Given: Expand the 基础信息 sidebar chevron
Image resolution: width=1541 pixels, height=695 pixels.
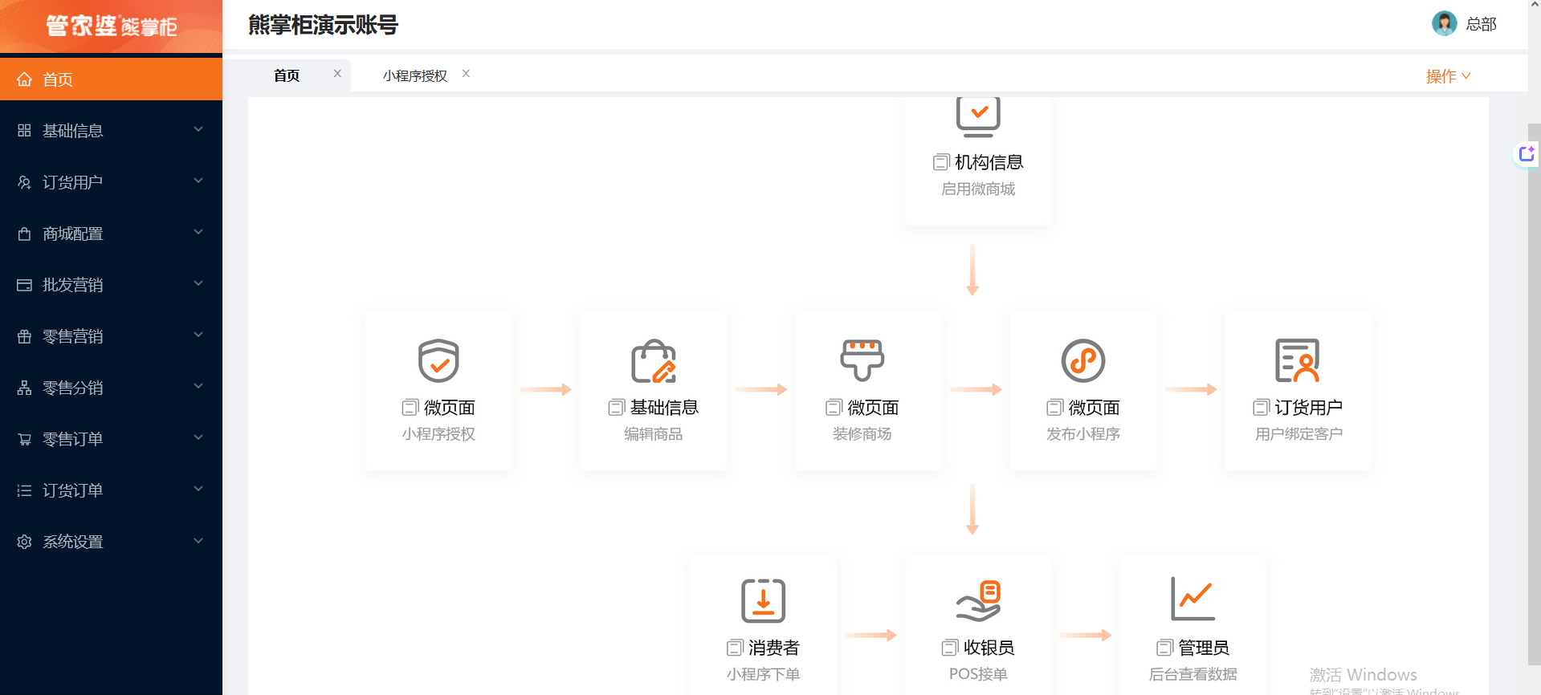Looking at the screenshot, I should (x=198, y=129).
